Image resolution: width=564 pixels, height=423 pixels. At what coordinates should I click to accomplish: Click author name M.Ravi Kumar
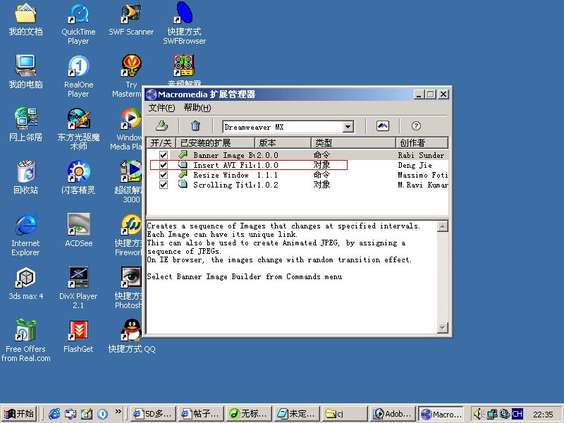[422, 185]
